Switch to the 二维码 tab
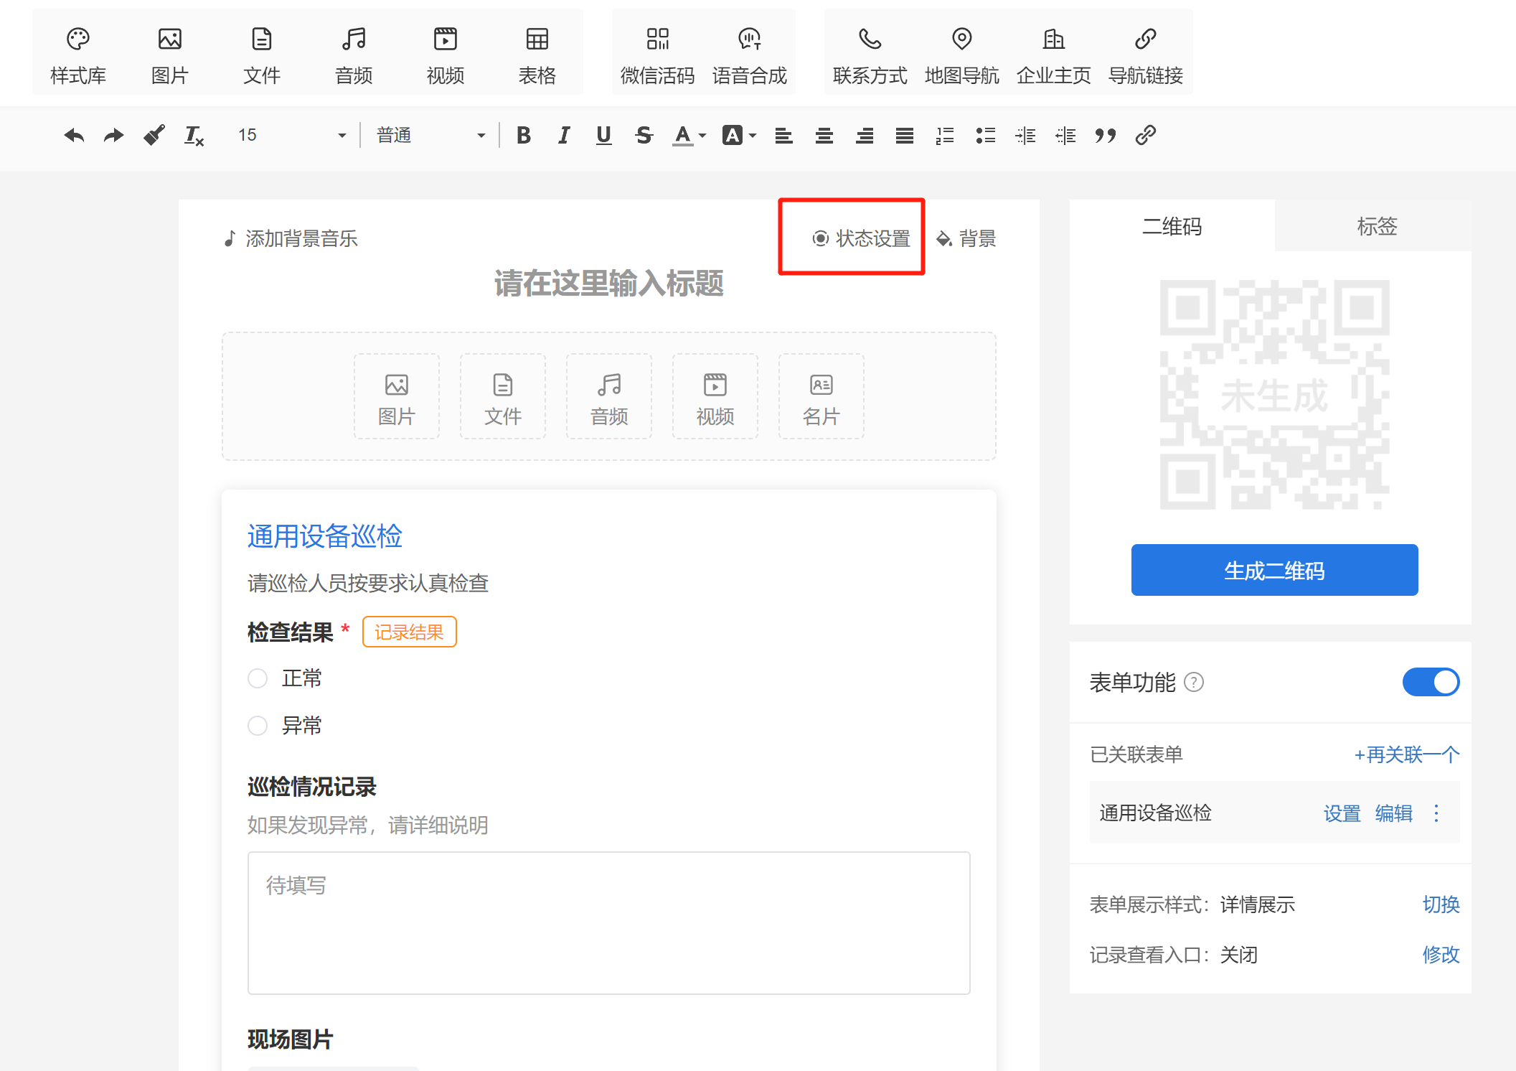This screenshot has height=1071, width=1516. (1172, 226)
